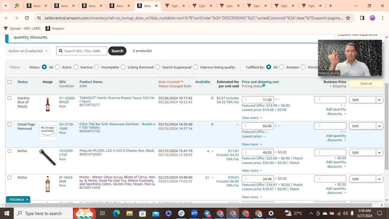Sort by the SKU column header

pos(62,82)
